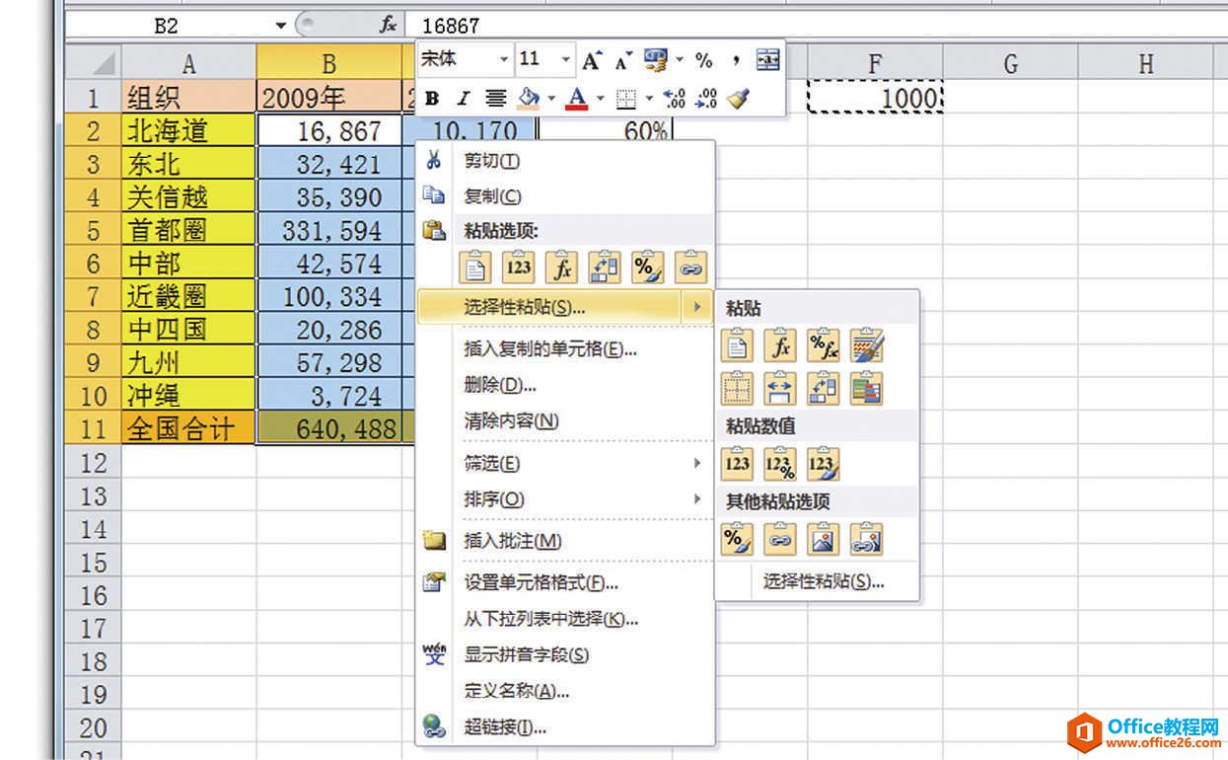This screenshot has width=1228, height=760.
Task: Choose Values and Number Formatting icon under 粘贴数值
Action: pos(780,463)
